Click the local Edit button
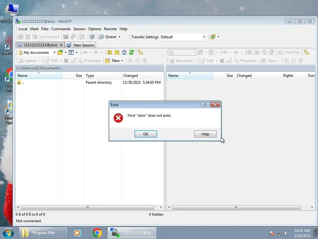Screen dimensions: 318x239 coord(52,61)
